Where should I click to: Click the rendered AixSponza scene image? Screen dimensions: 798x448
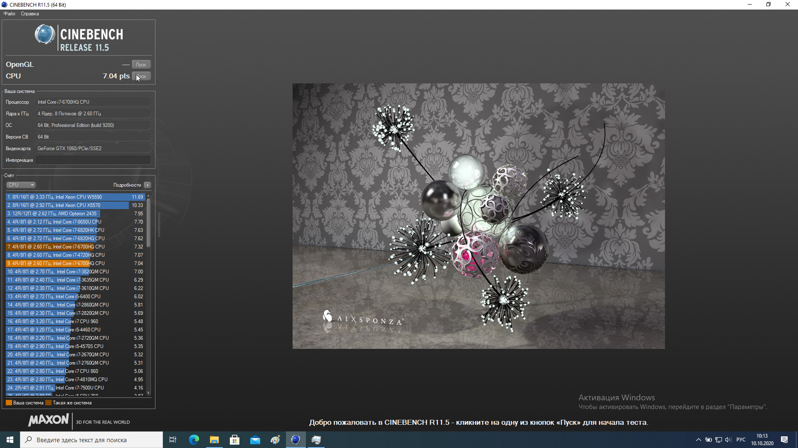click(x=478, y=216)
